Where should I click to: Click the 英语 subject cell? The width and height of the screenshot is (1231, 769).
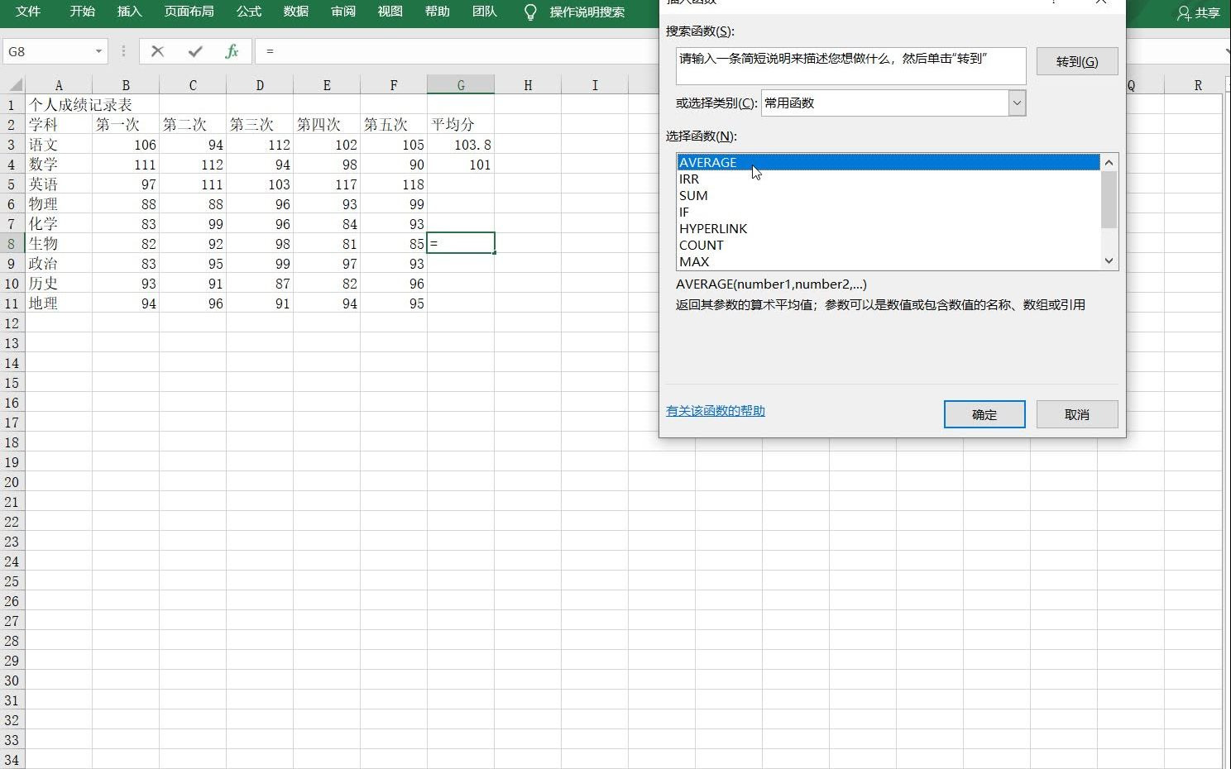pyautogui.click(x=59, y=184)
